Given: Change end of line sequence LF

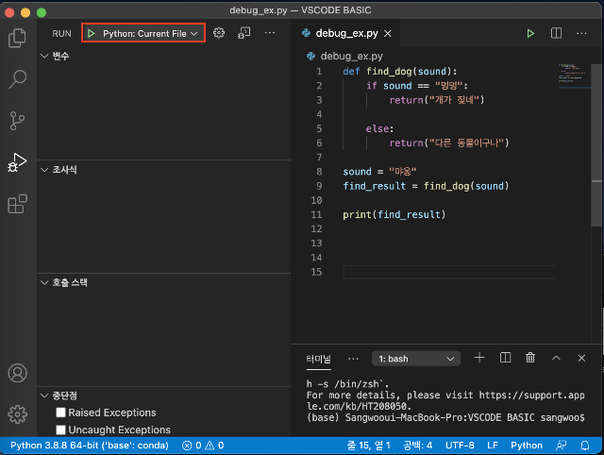Looking at the screenshot, I should (x=493, y=446).
